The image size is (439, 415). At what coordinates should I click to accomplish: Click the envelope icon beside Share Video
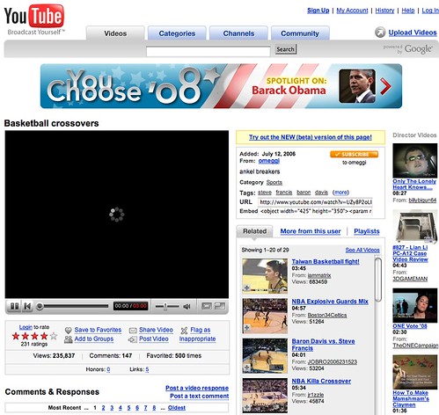(x=133, y=331)
